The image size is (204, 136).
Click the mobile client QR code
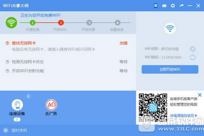pos(153,107)
